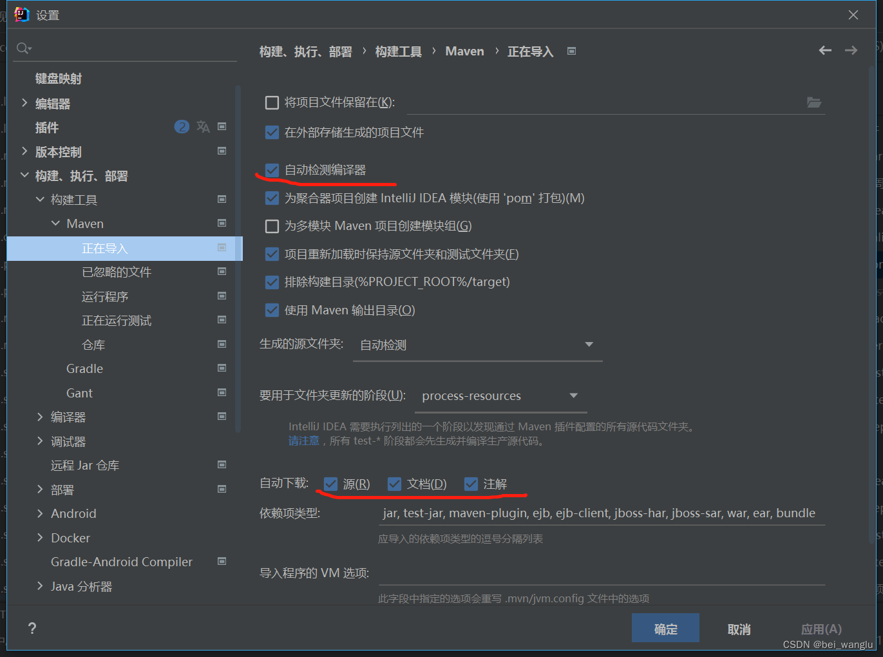Image resolution: width=883 pixels, height=657 pixels.
Task: Click the 将项目文件保留在 path field
Action: (605, 102)
